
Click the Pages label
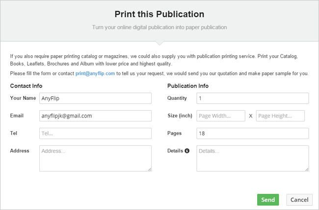tap(174, 133)
